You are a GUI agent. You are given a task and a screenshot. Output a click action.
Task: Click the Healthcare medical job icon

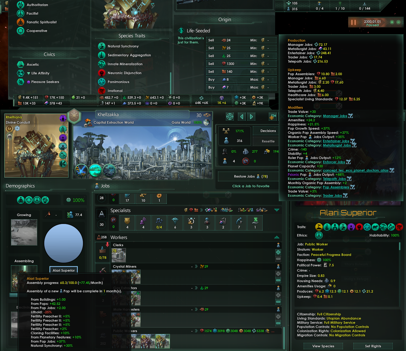pos(175,223)
